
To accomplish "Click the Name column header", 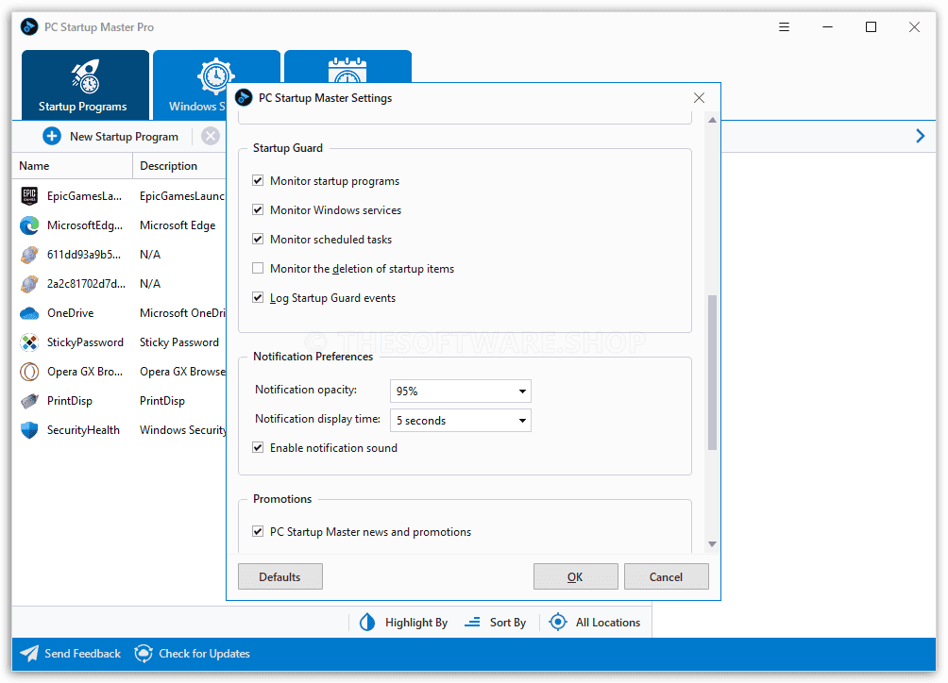I will [72, 166].
